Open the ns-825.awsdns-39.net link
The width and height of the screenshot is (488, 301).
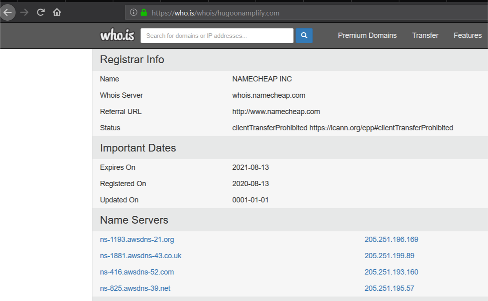[x=135, y=288]
